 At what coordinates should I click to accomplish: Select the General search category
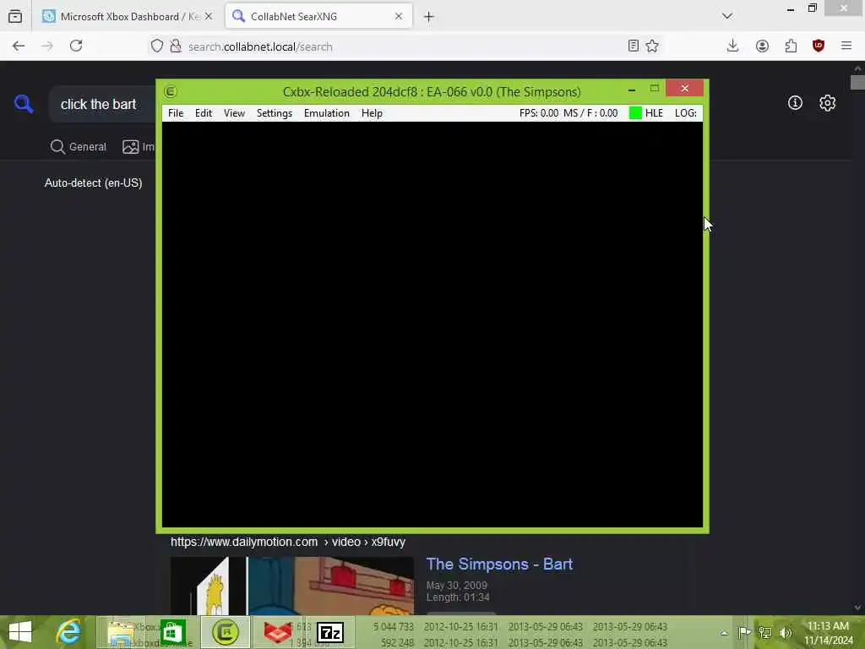pyautogui.click(x=79, y=147)
